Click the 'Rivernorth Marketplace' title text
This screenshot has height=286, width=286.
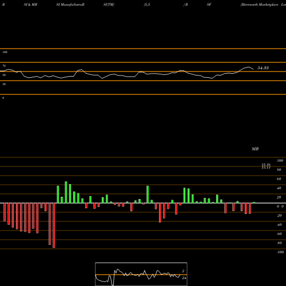coord(259,5)
